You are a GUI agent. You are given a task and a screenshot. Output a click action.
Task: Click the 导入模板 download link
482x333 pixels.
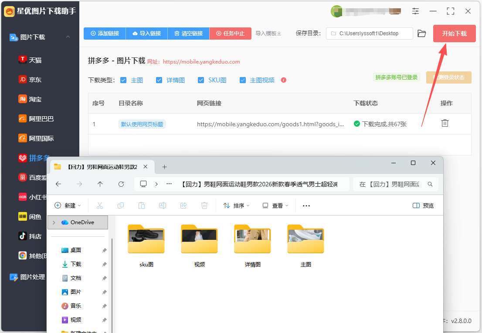(268, 34)
